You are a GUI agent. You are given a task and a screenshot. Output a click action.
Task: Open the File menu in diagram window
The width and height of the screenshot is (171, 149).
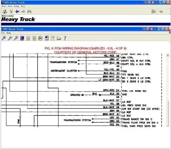(3, 33)
